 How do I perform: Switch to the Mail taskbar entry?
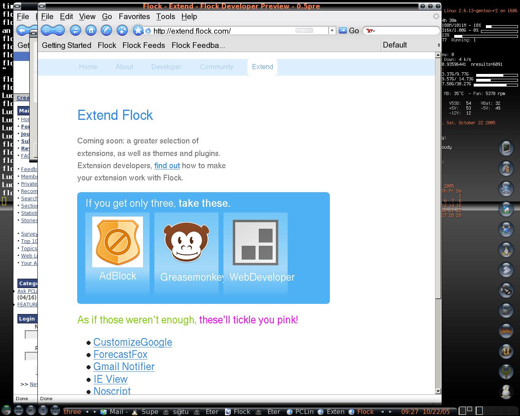pos(114,412)
